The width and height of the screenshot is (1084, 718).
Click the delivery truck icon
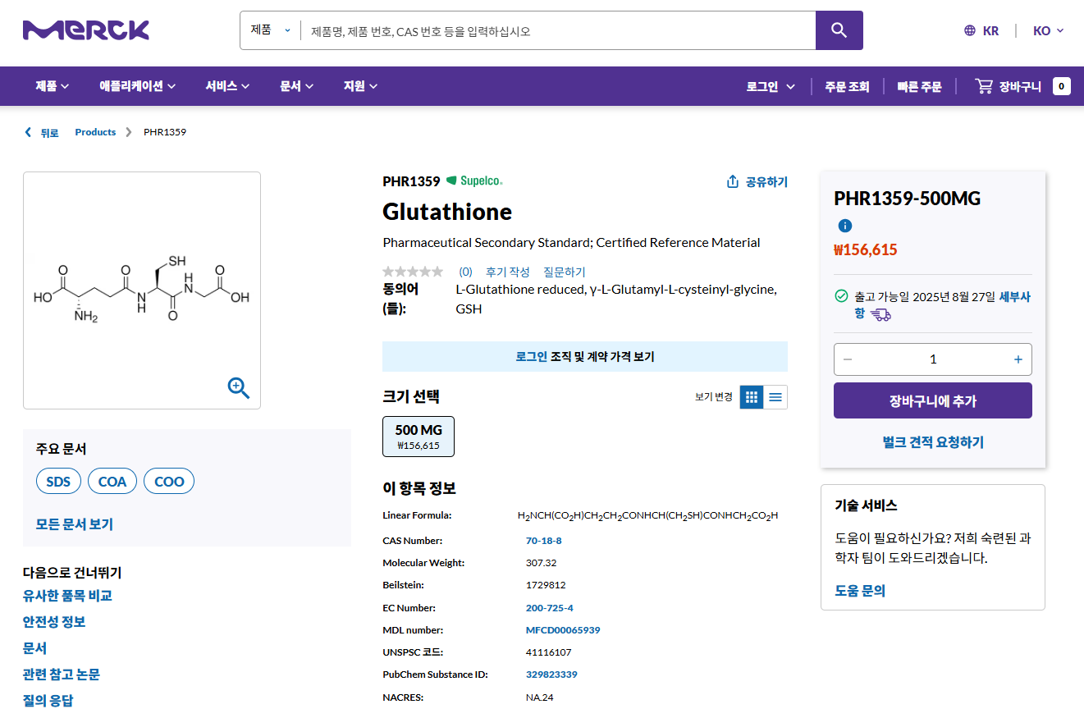[x=880, y=313]
